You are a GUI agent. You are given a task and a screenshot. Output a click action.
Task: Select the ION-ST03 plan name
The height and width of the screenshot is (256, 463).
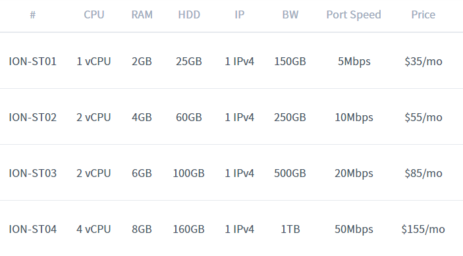(33, 173)
